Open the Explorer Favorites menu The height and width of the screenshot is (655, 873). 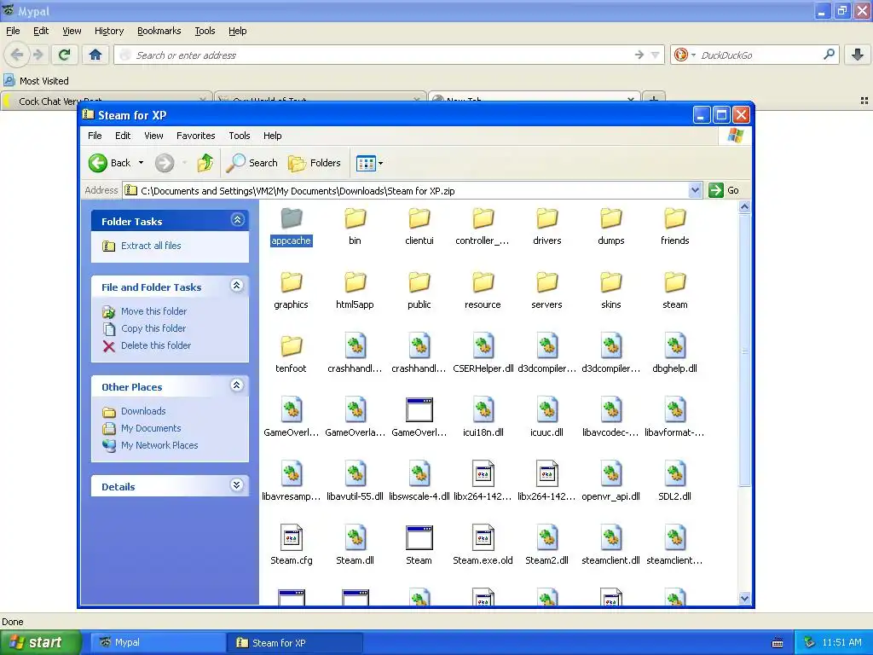[195, 136]
